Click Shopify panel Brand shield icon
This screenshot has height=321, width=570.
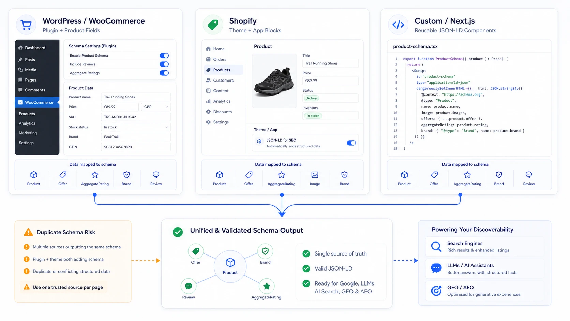(344, 175)
